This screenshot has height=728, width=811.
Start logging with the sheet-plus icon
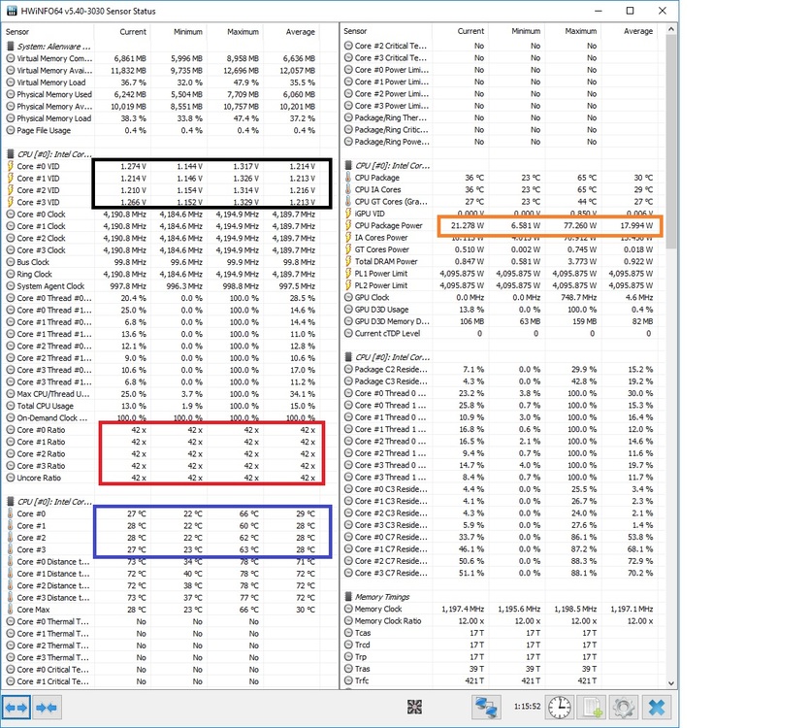point(591,708)
